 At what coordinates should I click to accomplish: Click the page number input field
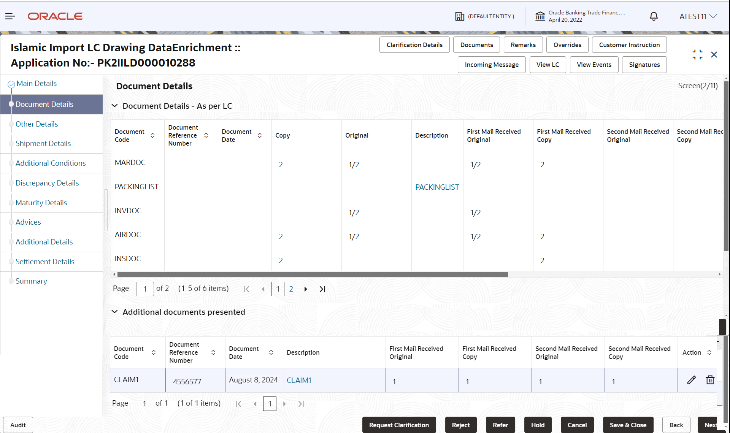(x=144, y=289)
